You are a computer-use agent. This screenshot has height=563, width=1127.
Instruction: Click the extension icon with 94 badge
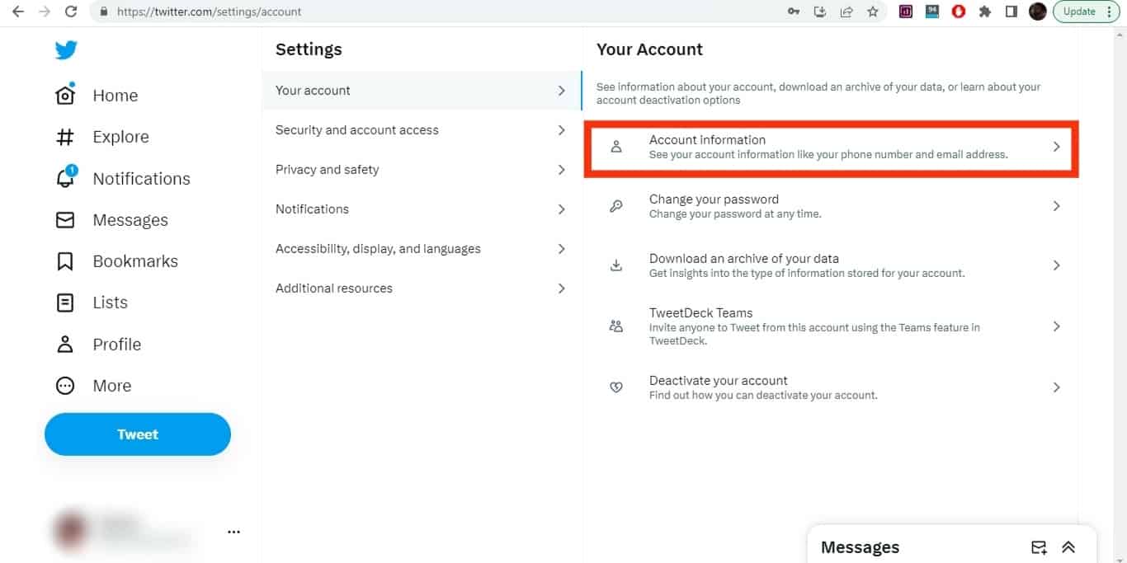click(932, 12)
